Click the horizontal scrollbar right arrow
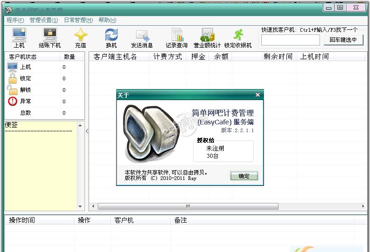Screen dimensions: 370x252 (x=363, y=206)
